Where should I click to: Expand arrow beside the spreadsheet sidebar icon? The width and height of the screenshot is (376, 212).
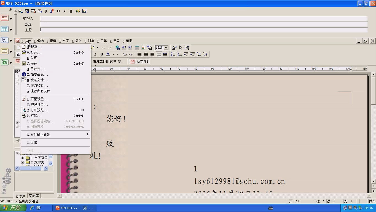pos(11,30)
